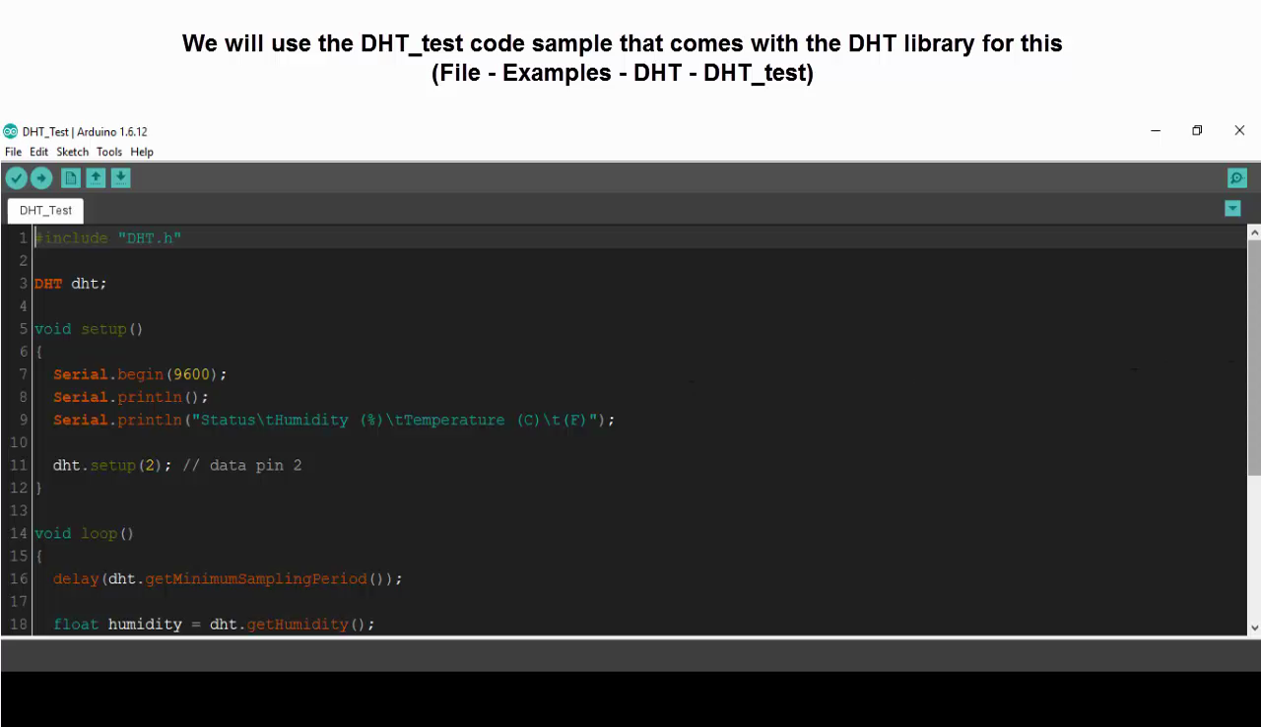Click the Serial.begin(9600) code line
The width and height of the screenshot is (1261, 727).
(x=140, y=374)
